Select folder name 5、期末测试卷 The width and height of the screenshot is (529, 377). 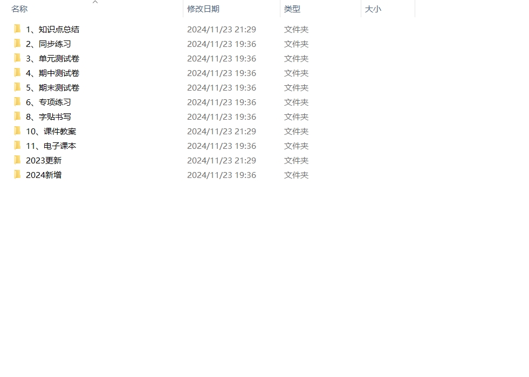click(53, 87)
